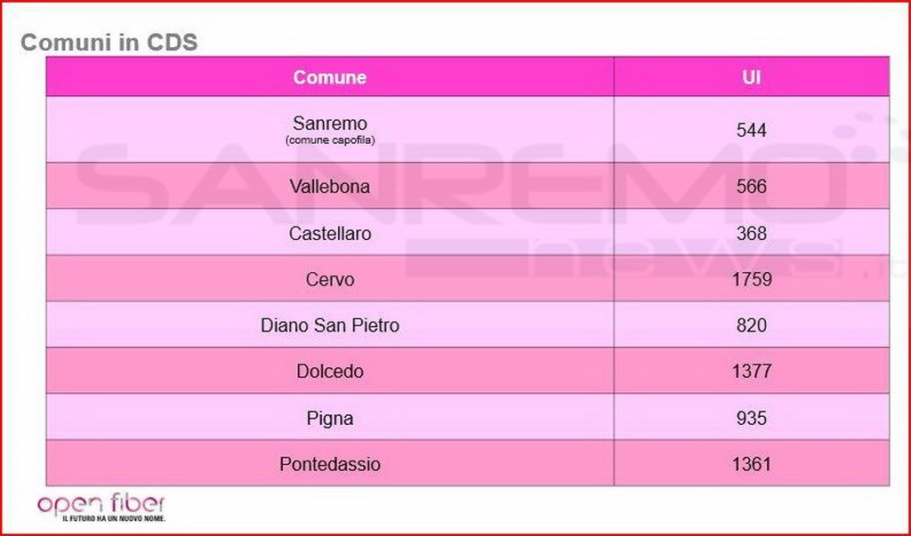Select the Cervo row name

coord(330,279)
